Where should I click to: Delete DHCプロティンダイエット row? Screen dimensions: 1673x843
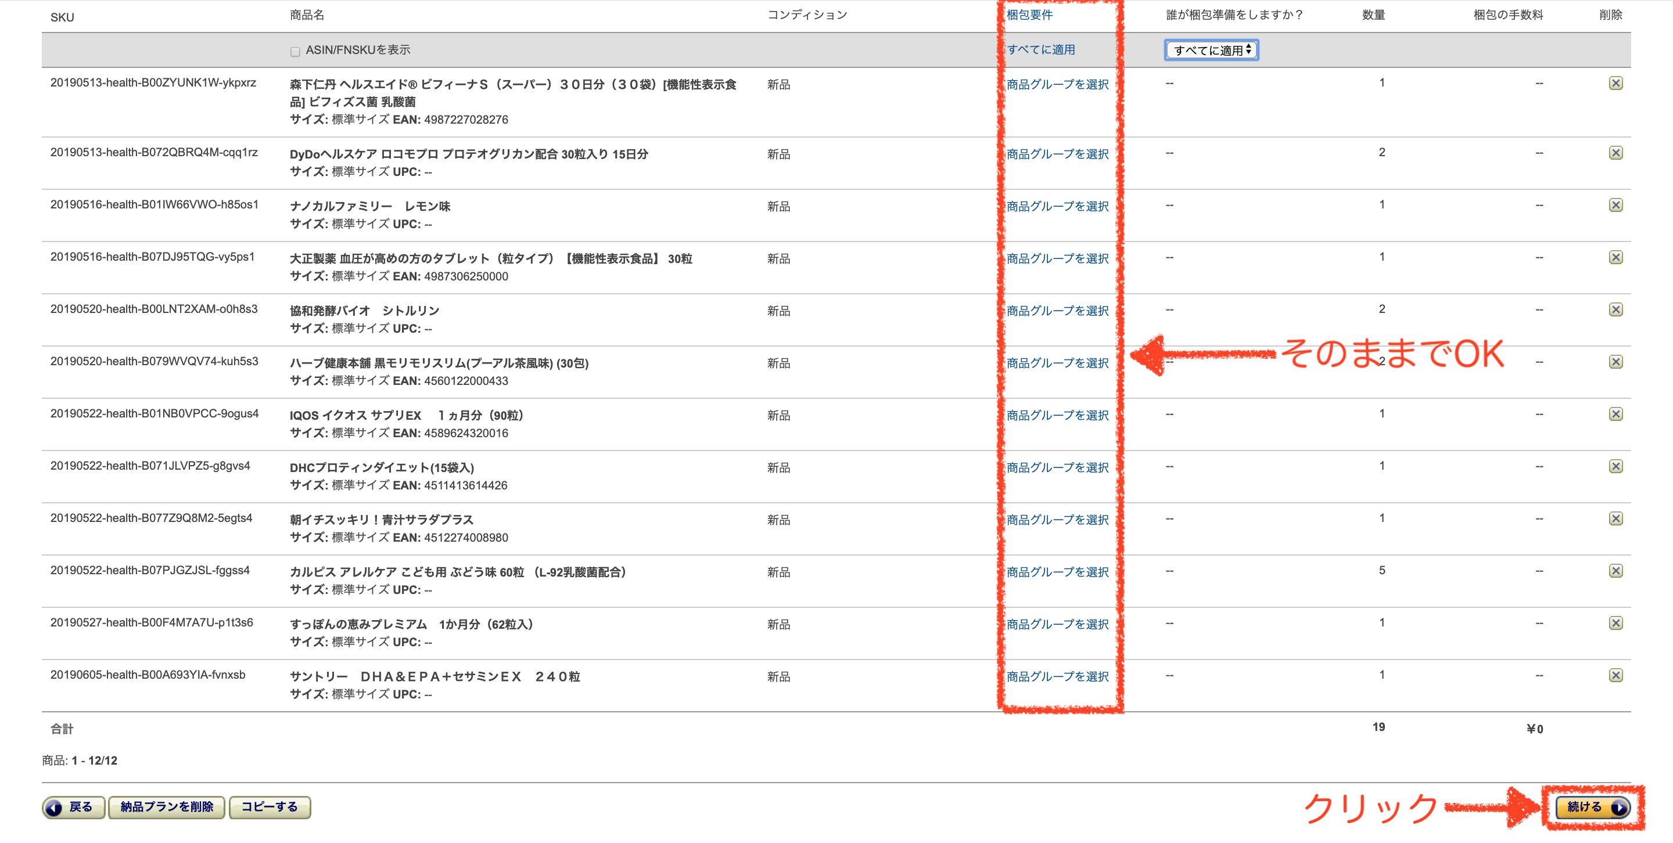pyautogui.click(x=1615, y=466)
